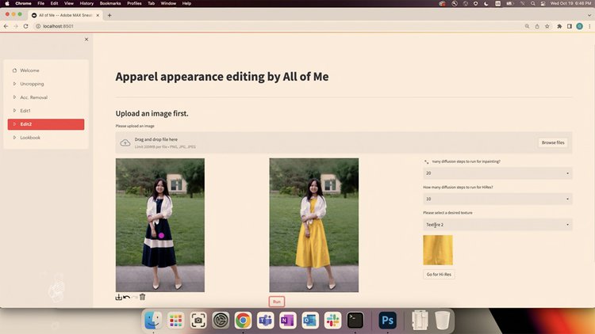Click the trash icon to clear canvas
Screen dimensions: 595x334
tap(142, 298)
